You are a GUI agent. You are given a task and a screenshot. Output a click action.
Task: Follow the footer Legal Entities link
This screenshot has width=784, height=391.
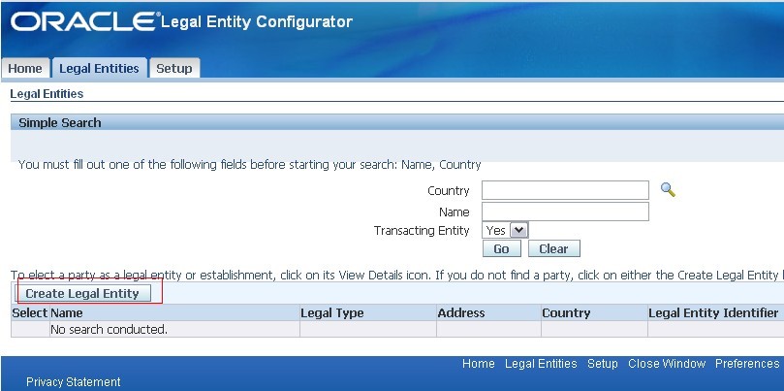(x=541, y=364)
